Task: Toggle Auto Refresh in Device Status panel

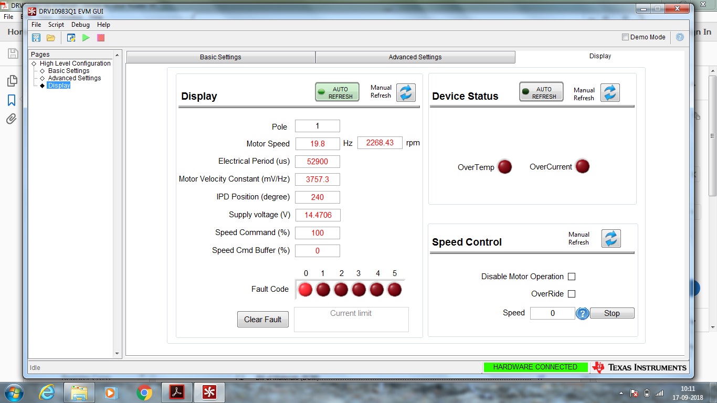Action: [541, 92]
